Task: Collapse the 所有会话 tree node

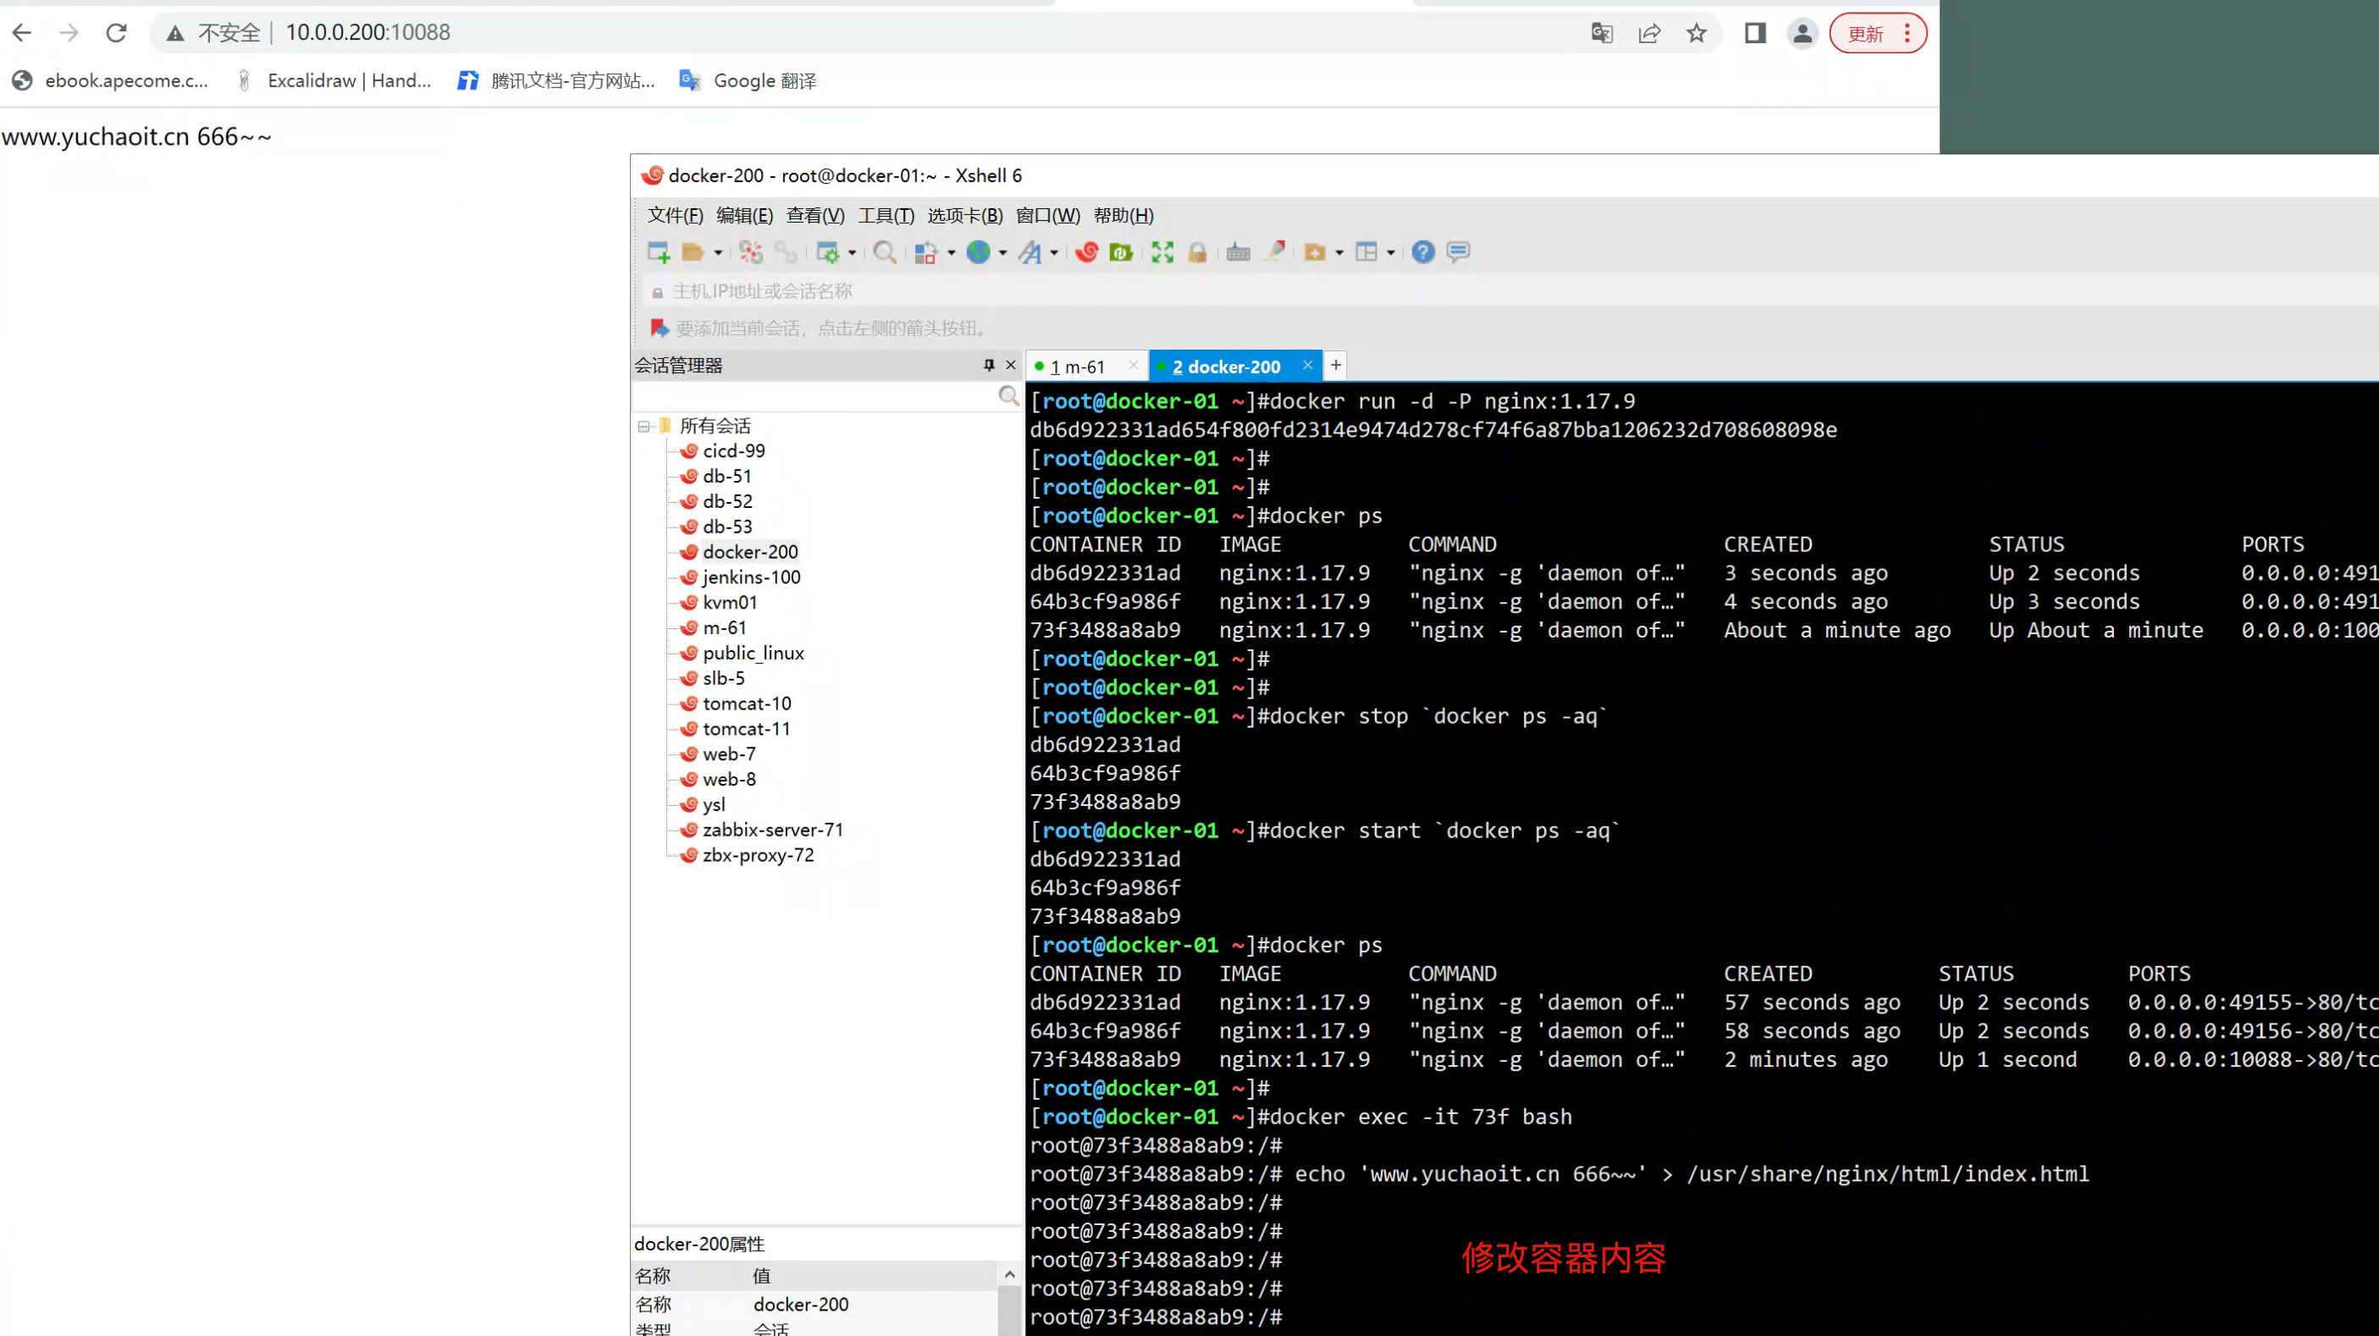Action: pos(643,427)
